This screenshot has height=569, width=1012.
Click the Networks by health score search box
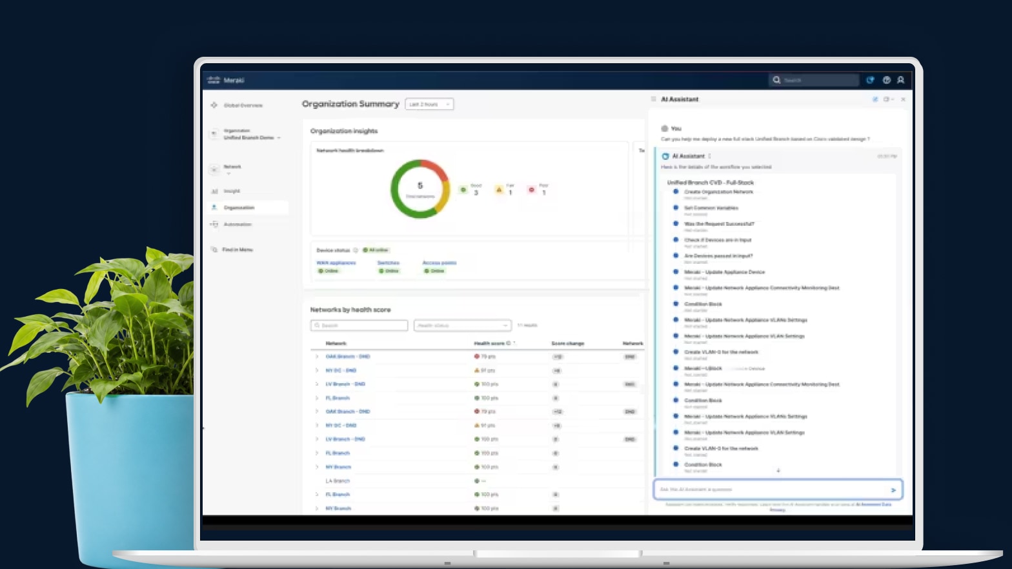[359, 326]
